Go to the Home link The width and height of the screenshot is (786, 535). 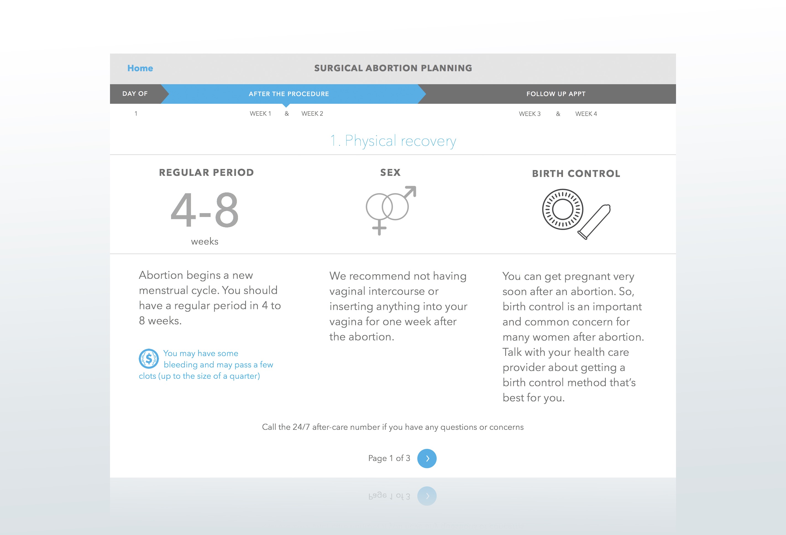(x=140, y=68)
